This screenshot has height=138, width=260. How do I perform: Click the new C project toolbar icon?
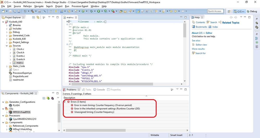61,11
